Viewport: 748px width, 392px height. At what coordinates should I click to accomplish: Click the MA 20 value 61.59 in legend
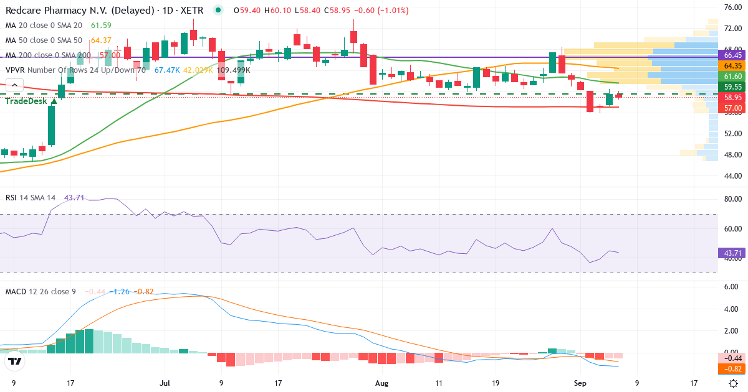pyautogui.click(x=101, y=25)
